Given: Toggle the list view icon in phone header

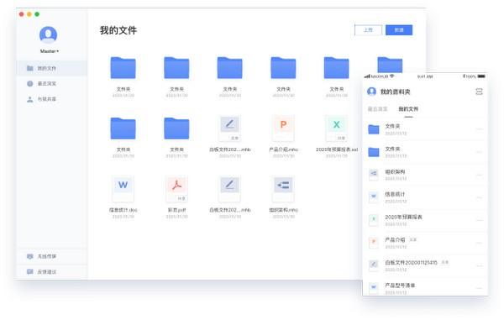Looking at the screenshot, I should coord(479,92).
